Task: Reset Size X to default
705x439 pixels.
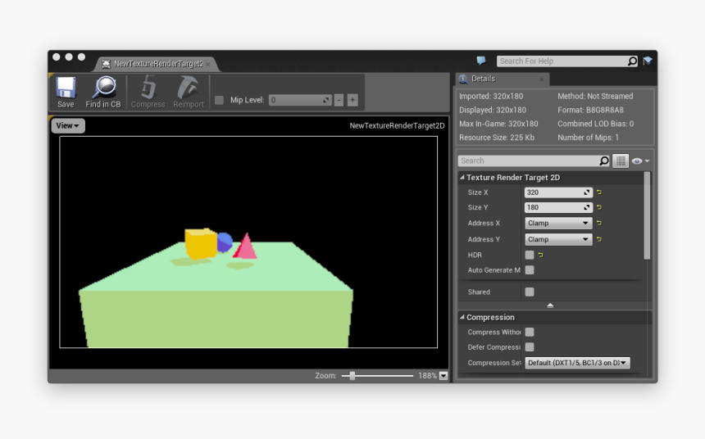Action: (x=599, y=192)
